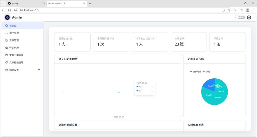Click the 今日独立访客 (UV) card
The height and width of the screenshot is (137, 257).
(150, 42)
